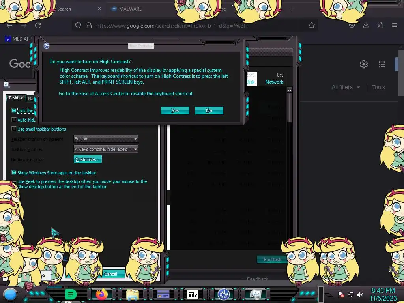Image resolution: width=404 pixels, height=303 pixels.
Task: Open the tracking protection shield icon
Action: point(78,25)
